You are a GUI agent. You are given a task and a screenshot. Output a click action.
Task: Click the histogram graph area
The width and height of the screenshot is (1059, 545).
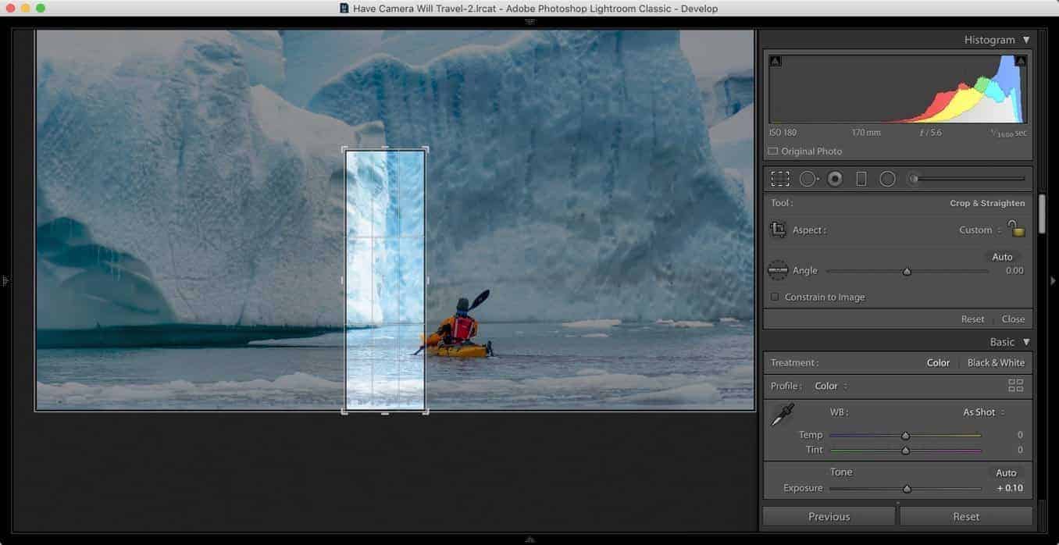(x=897, y=89)
